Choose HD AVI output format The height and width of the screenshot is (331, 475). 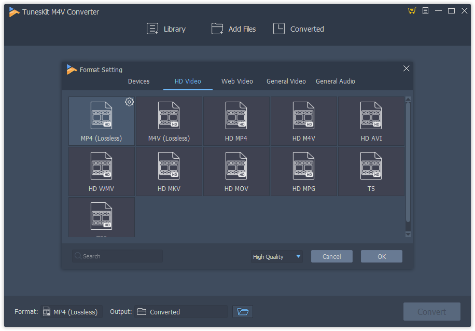(x=371, y=121)
